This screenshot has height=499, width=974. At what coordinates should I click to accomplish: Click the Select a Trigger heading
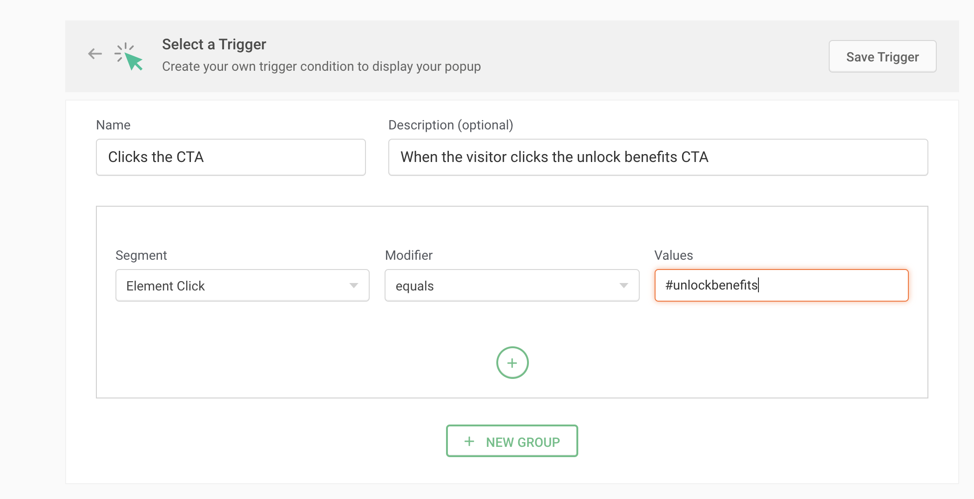(x=214, y=44)
